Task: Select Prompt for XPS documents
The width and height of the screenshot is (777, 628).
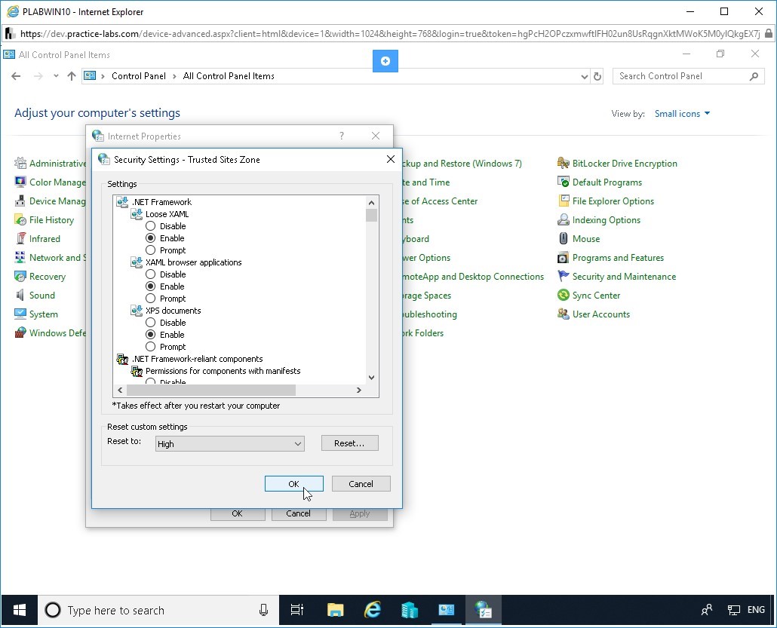Action: 151,347
